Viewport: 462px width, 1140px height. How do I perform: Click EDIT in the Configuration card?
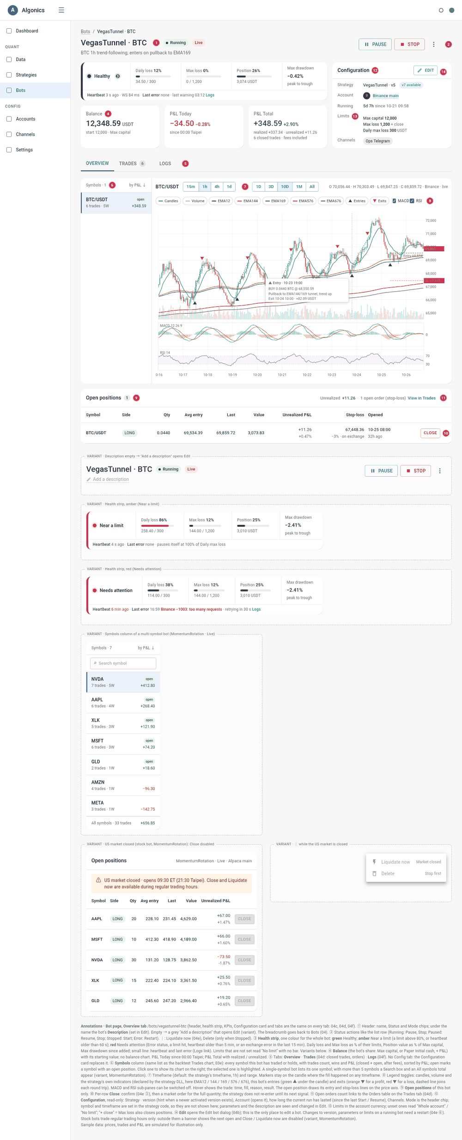click(x=426, y=70)
